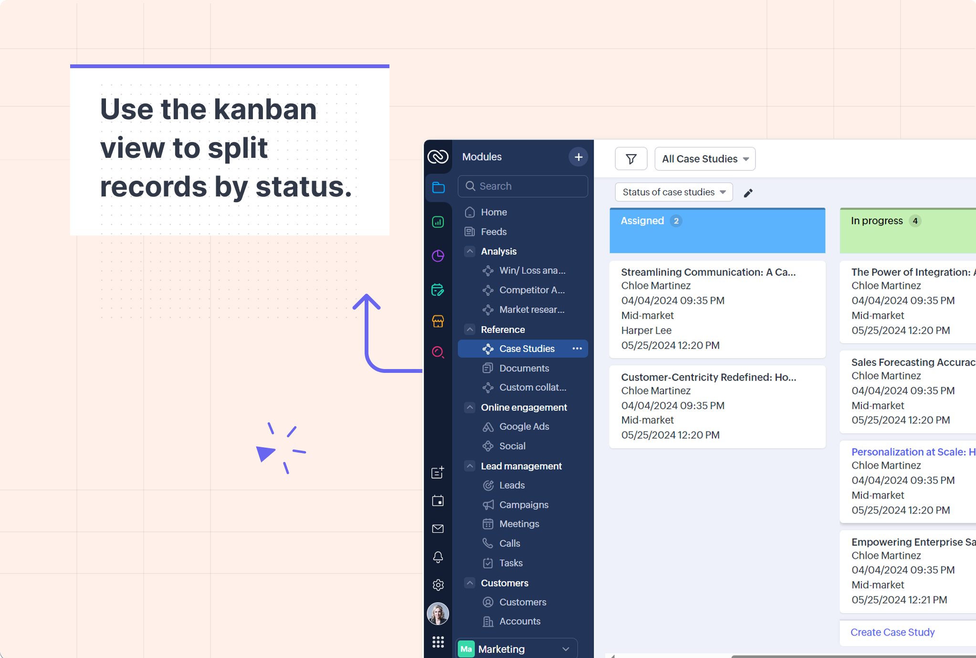Collapse the Lead management section
The image size is (976, 658).
click(470, 466)
